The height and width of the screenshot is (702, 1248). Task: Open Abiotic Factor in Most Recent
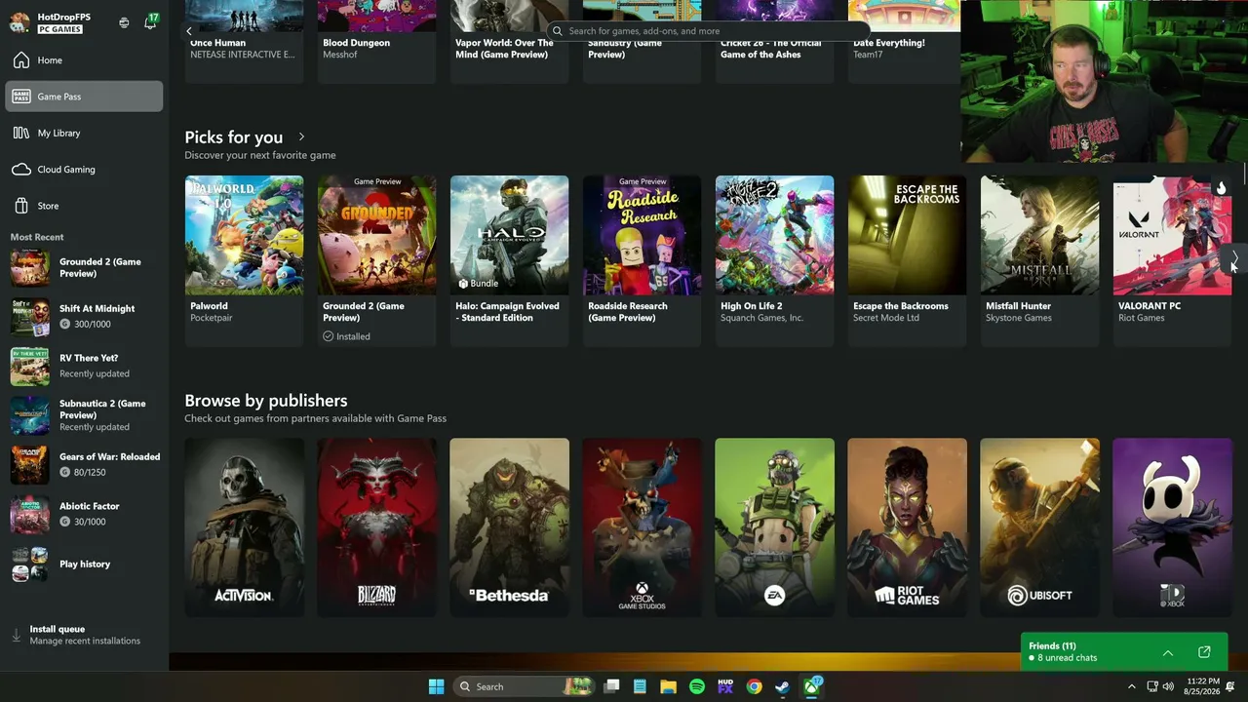(x=85, y=514)
